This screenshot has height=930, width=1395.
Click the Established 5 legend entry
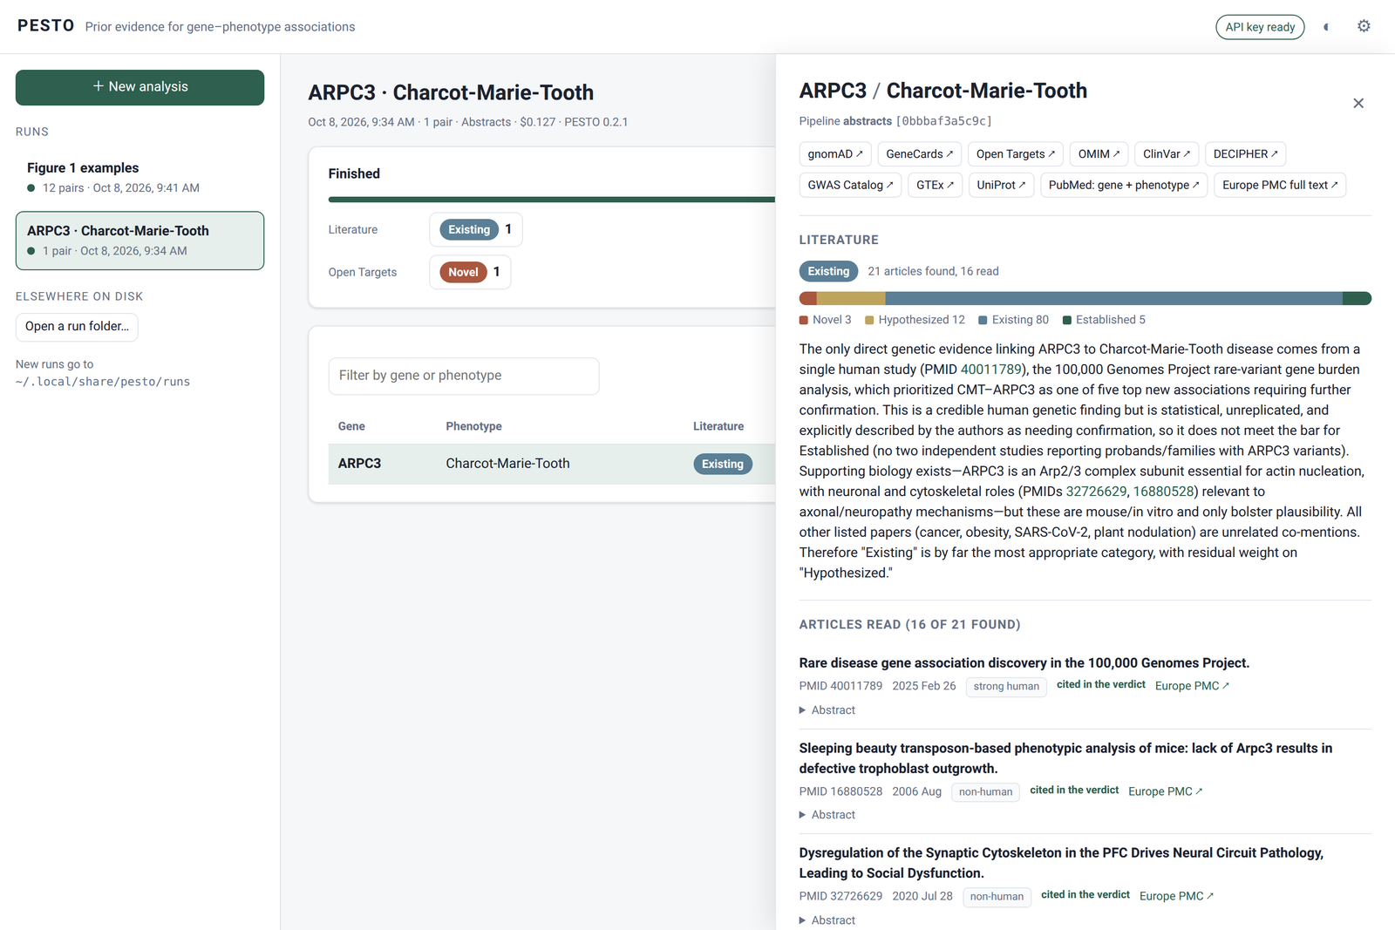click(1104, 320)
